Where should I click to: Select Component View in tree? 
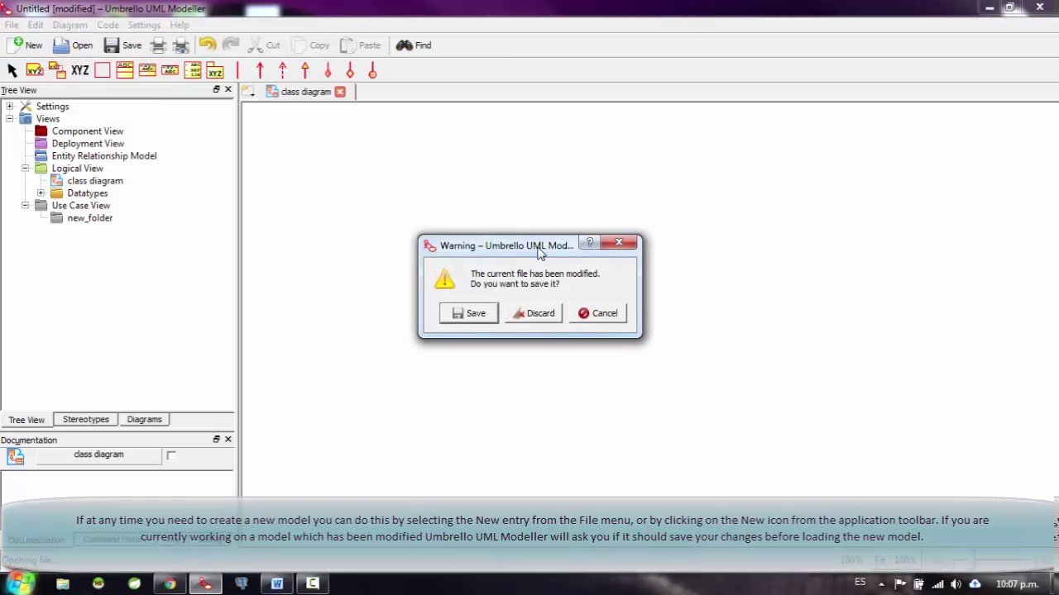coord(87,131)
